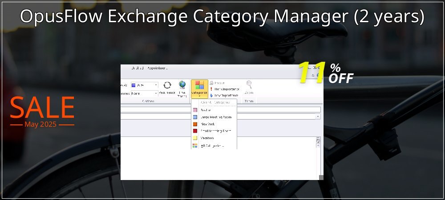Click inside the Subject input field
The image size is (445, 200).
(221, 110)
